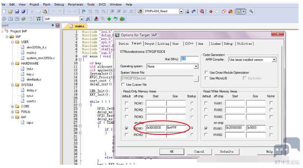Image resolution: width=303 pixels, height=168 pixels.
Task: Click Manage Project Items colored blocks icon
Action: (96, 19)
